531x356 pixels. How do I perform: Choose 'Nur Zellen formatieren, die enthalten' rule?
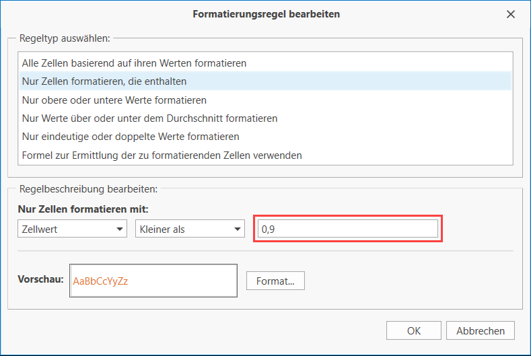[104, 81]
